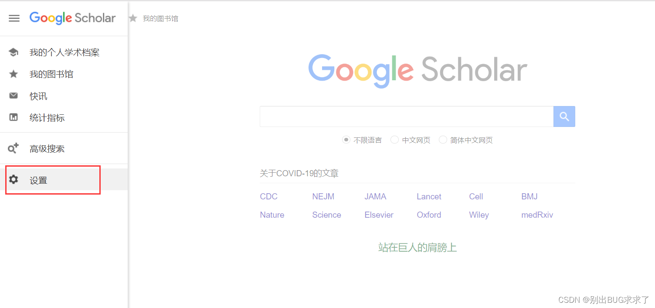Open the Elsevier COVID-19 link
The width and height of the screenshot is (655, 308).
point(379,215)
